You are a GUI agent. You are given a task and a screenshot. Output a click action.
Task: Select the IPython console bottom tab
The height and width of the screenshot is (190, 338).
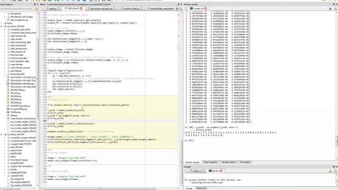tap(192, 162)
